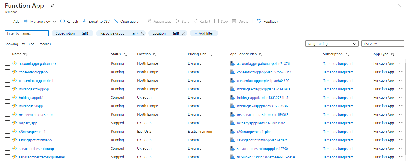Click the App Service Plan icon for r20arrangement1-plan
406x161 pixels.
pos(232,132)
